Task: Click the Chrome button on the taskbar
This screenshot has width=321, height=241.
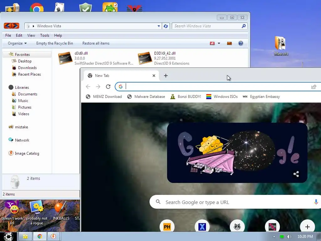Action: tap(40, 237)
